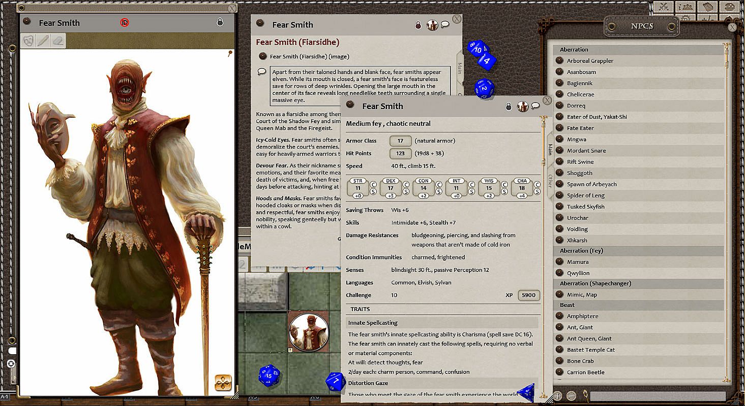Screen dimensions: 745x406
Task: Click the minus button below NPCs list
Action: click(x=571, y=396)
